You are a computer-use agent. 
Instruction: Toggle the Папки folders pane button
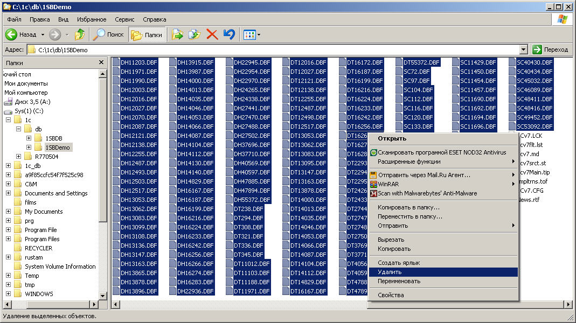point(147,34)
